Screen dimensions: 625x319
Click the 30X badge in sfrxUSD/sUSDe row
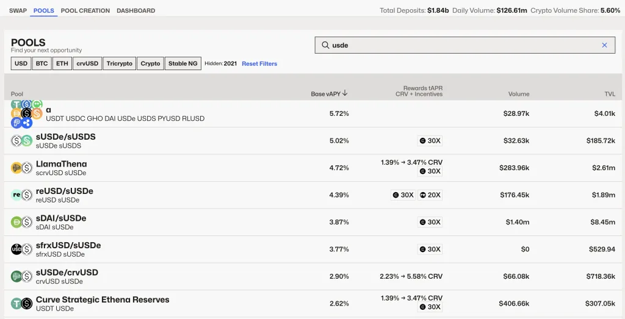point(430,249)
